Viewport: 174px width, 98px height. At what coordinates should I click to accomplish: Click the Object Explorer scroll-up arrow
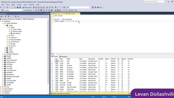point(48,19)
